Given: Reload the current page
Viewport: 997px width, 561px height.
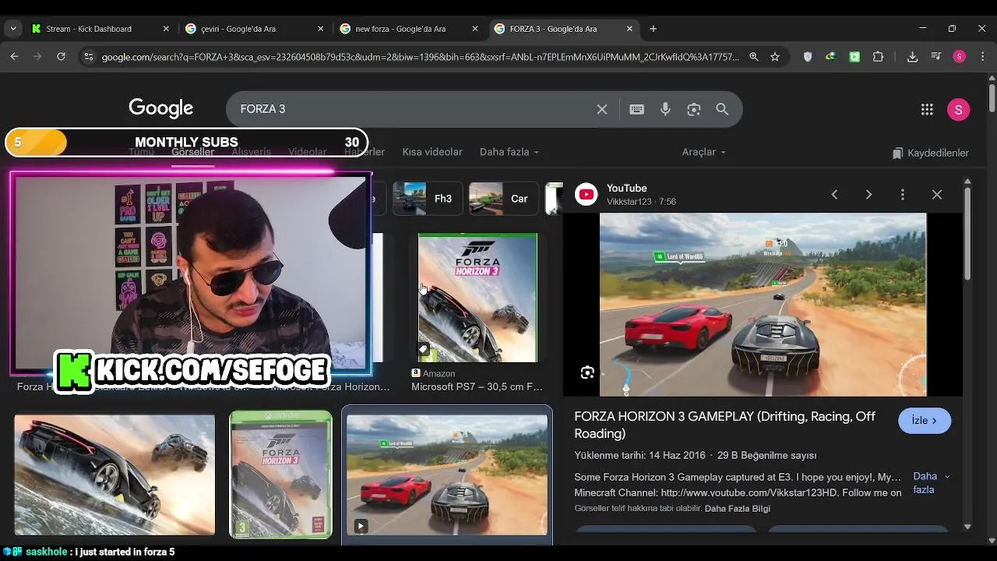Looking at the screenshot, I should click(61, 57).
